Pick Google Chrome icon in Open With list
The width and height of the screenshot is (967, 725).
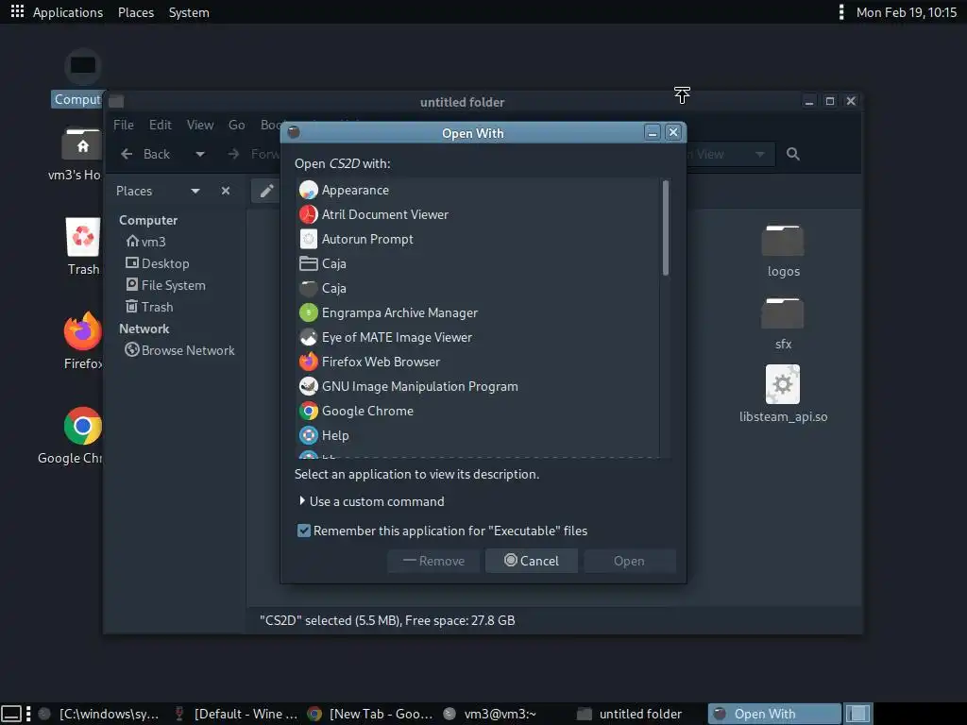tap(309, 412)
